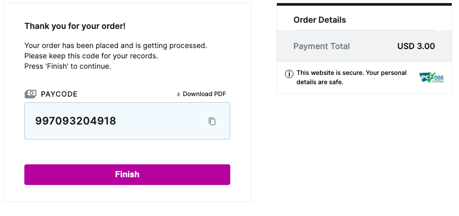The width and height of the screenshot is (459, 216).
Task: Click the "Press 'Finish' to continue" line
Action: [68, 66]
